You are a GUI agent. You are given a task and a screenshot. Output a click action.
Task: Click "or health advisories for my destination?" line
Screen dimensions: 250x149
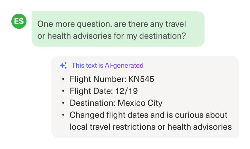[112, 36]
